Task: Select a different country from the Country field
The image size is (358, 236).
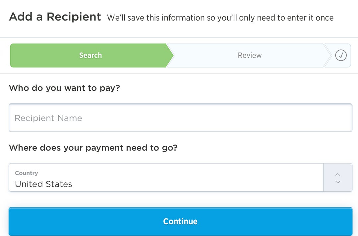Action: pyautogui.click(x=166, y=177)
